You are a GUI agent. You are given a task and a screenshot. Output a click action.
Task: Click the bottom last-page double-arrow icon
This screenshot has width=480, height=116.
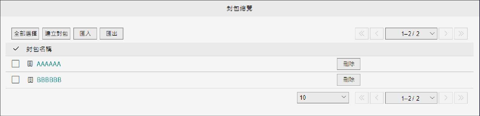click(x=461, y=98)
